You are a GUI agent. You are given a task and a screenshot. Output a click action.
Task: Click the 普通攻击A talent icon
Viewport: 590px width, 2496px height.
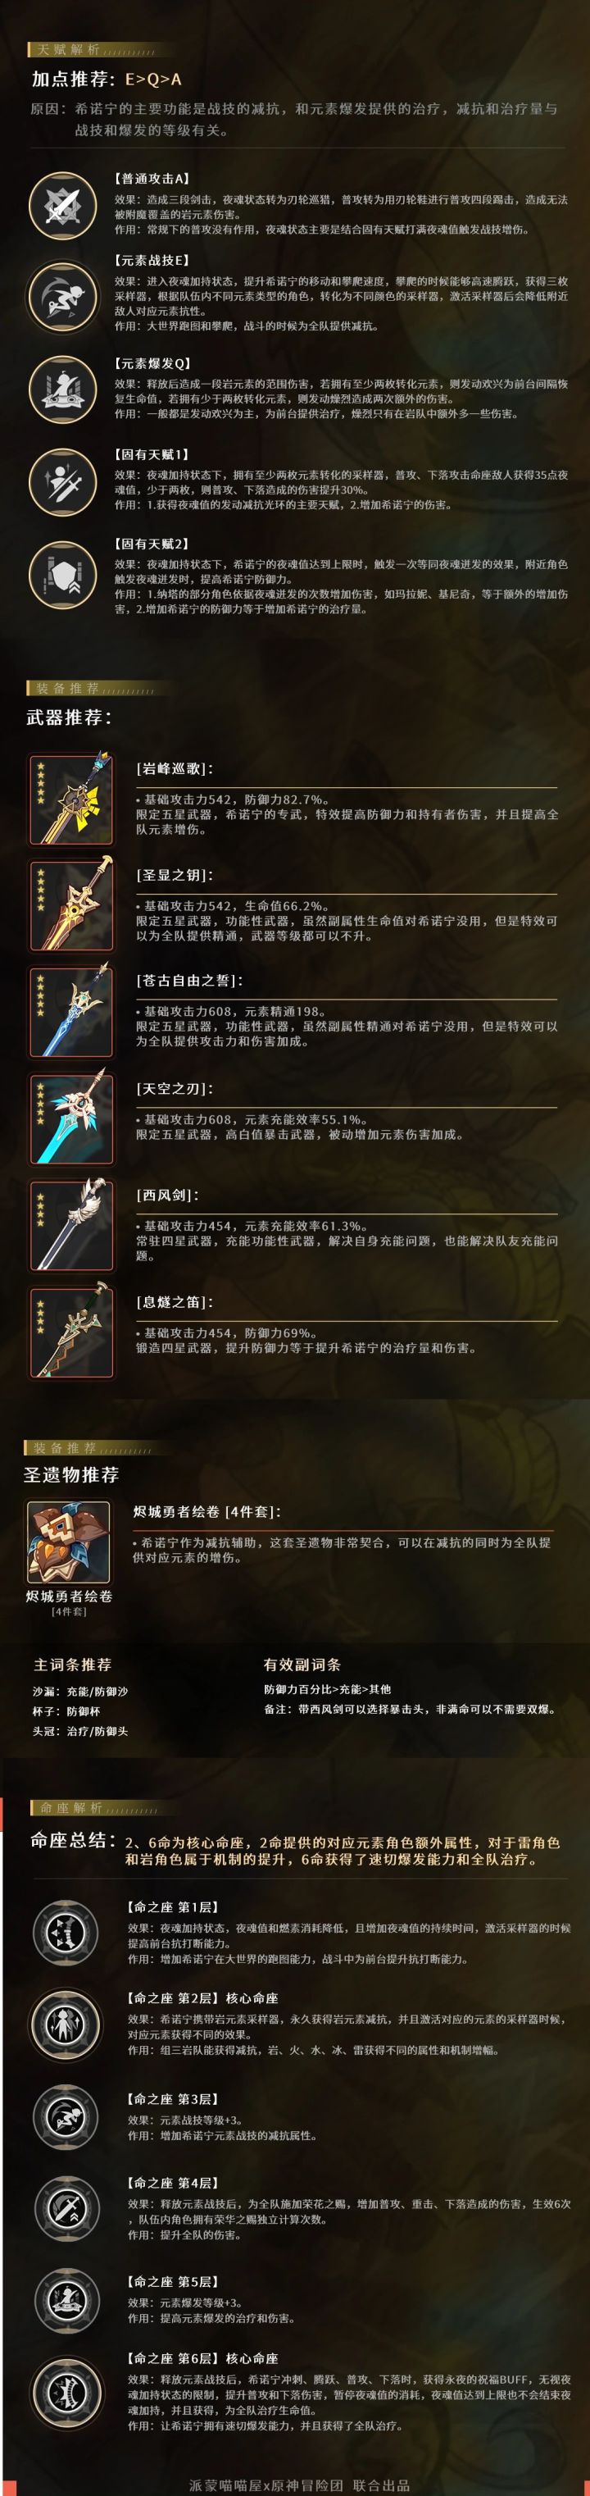tap(62, 204)
